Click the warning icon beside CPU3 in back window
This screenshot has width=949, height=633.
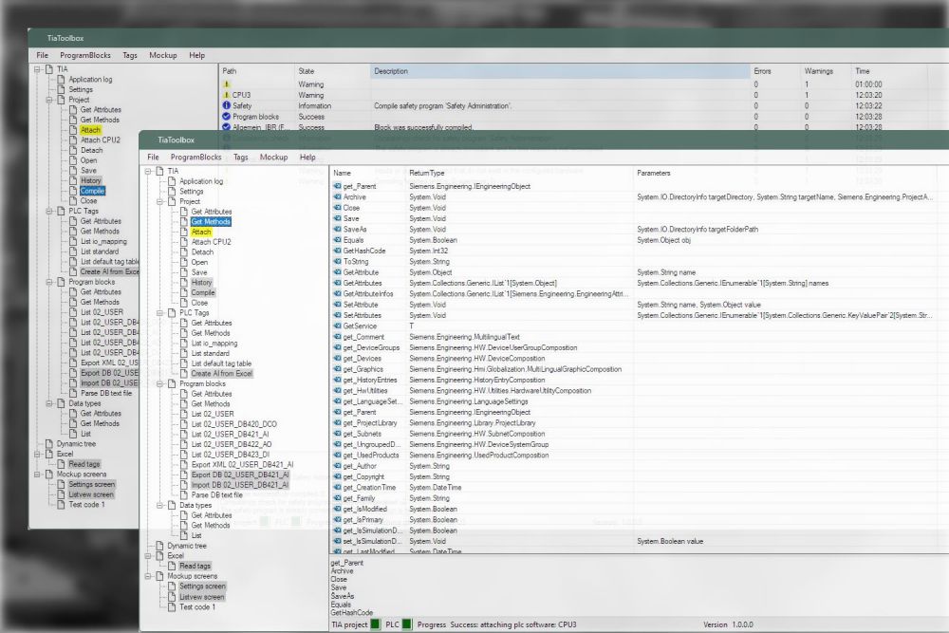pos(227,95)
